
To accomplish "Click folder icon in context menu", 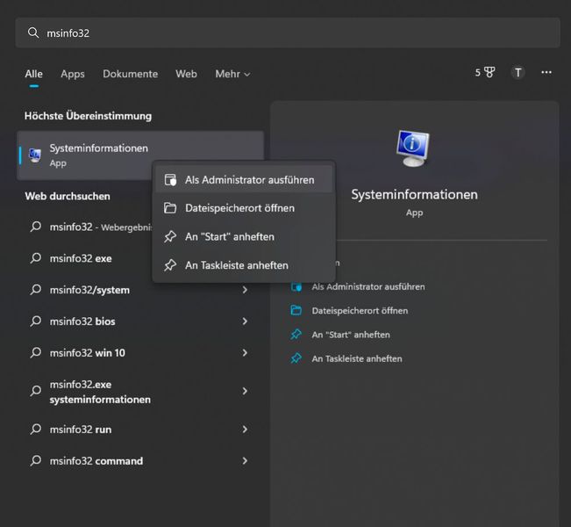I will 170,208.
